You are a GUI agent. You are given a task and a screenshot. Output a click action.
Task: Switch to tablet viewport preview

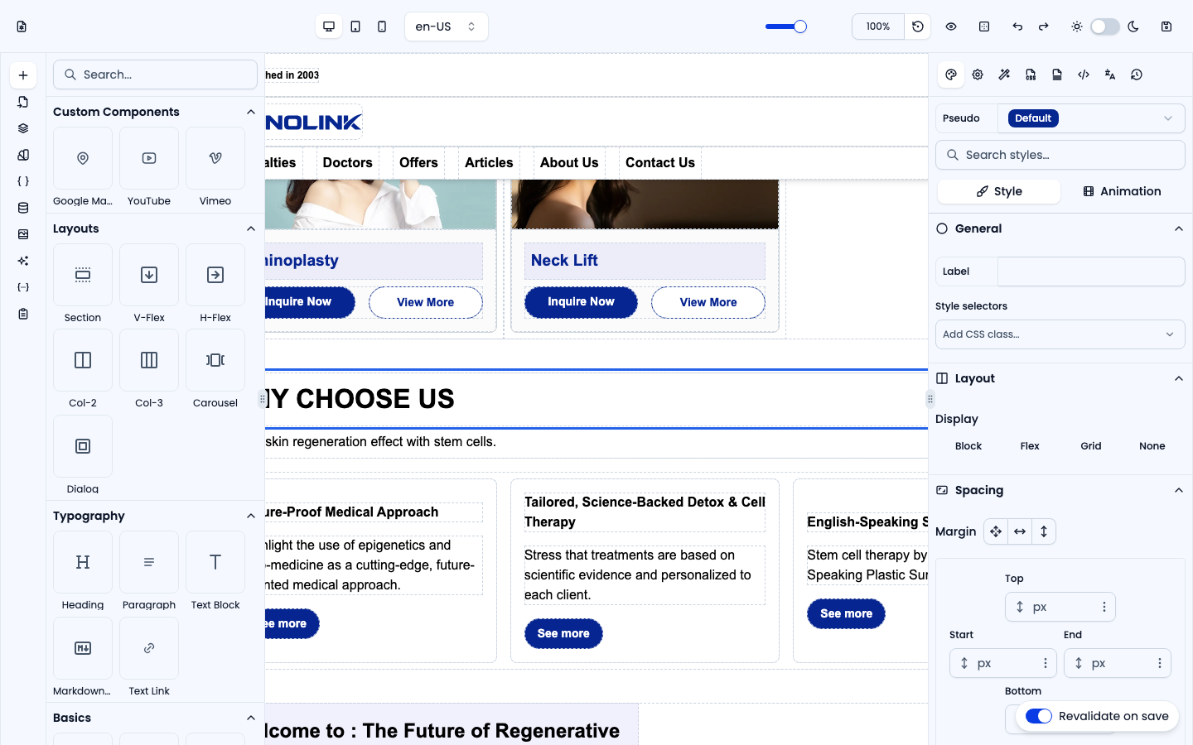click(355, 26)
